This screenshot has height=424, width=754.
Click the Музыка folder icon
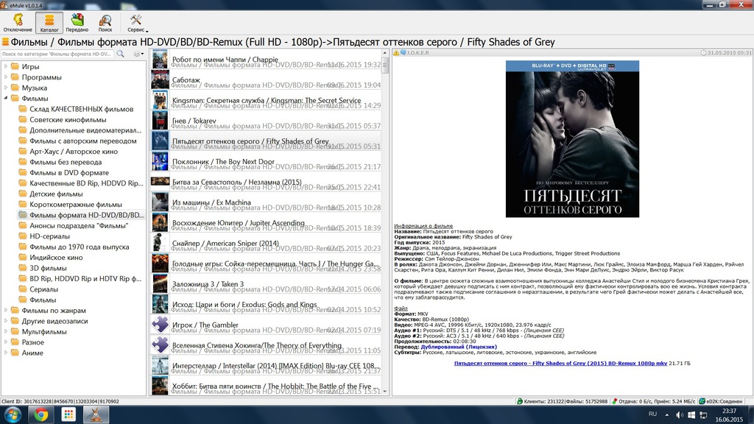[15, 87]
